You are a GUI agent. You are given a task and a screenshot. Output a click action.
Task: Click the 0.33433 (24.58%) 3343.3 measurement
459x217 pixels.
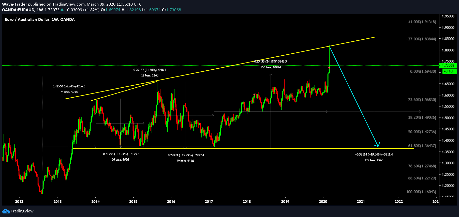(271, 61)
